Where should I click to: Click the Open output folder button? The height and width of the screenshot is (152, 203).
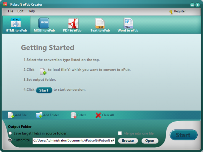point(150,141)
